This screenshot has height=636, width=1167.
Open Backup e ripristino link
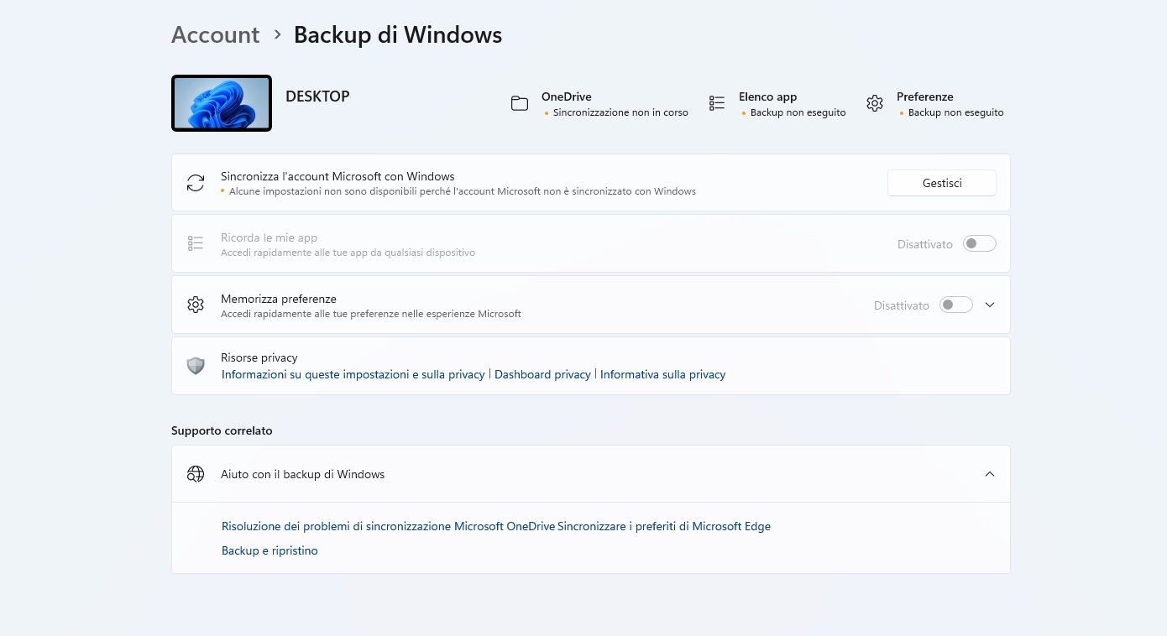(x=270, y=550)
